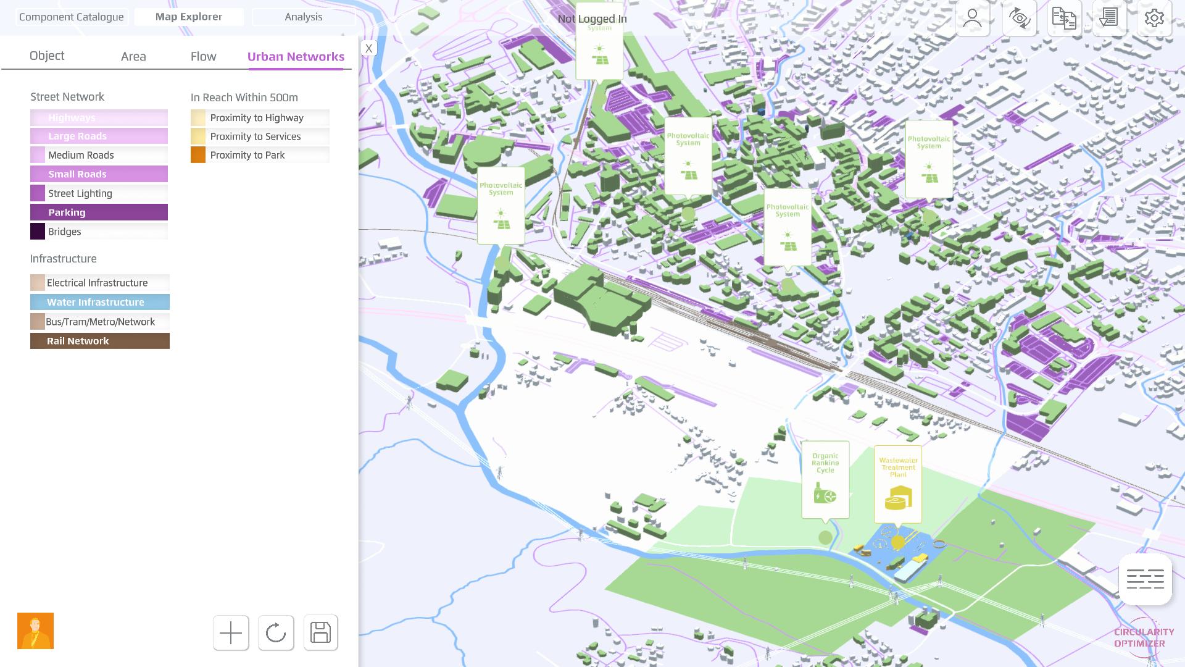Viewport: 1185px width, 667px height.
Task: Open the Component Catalogue
Action: [x=71, y=17]
